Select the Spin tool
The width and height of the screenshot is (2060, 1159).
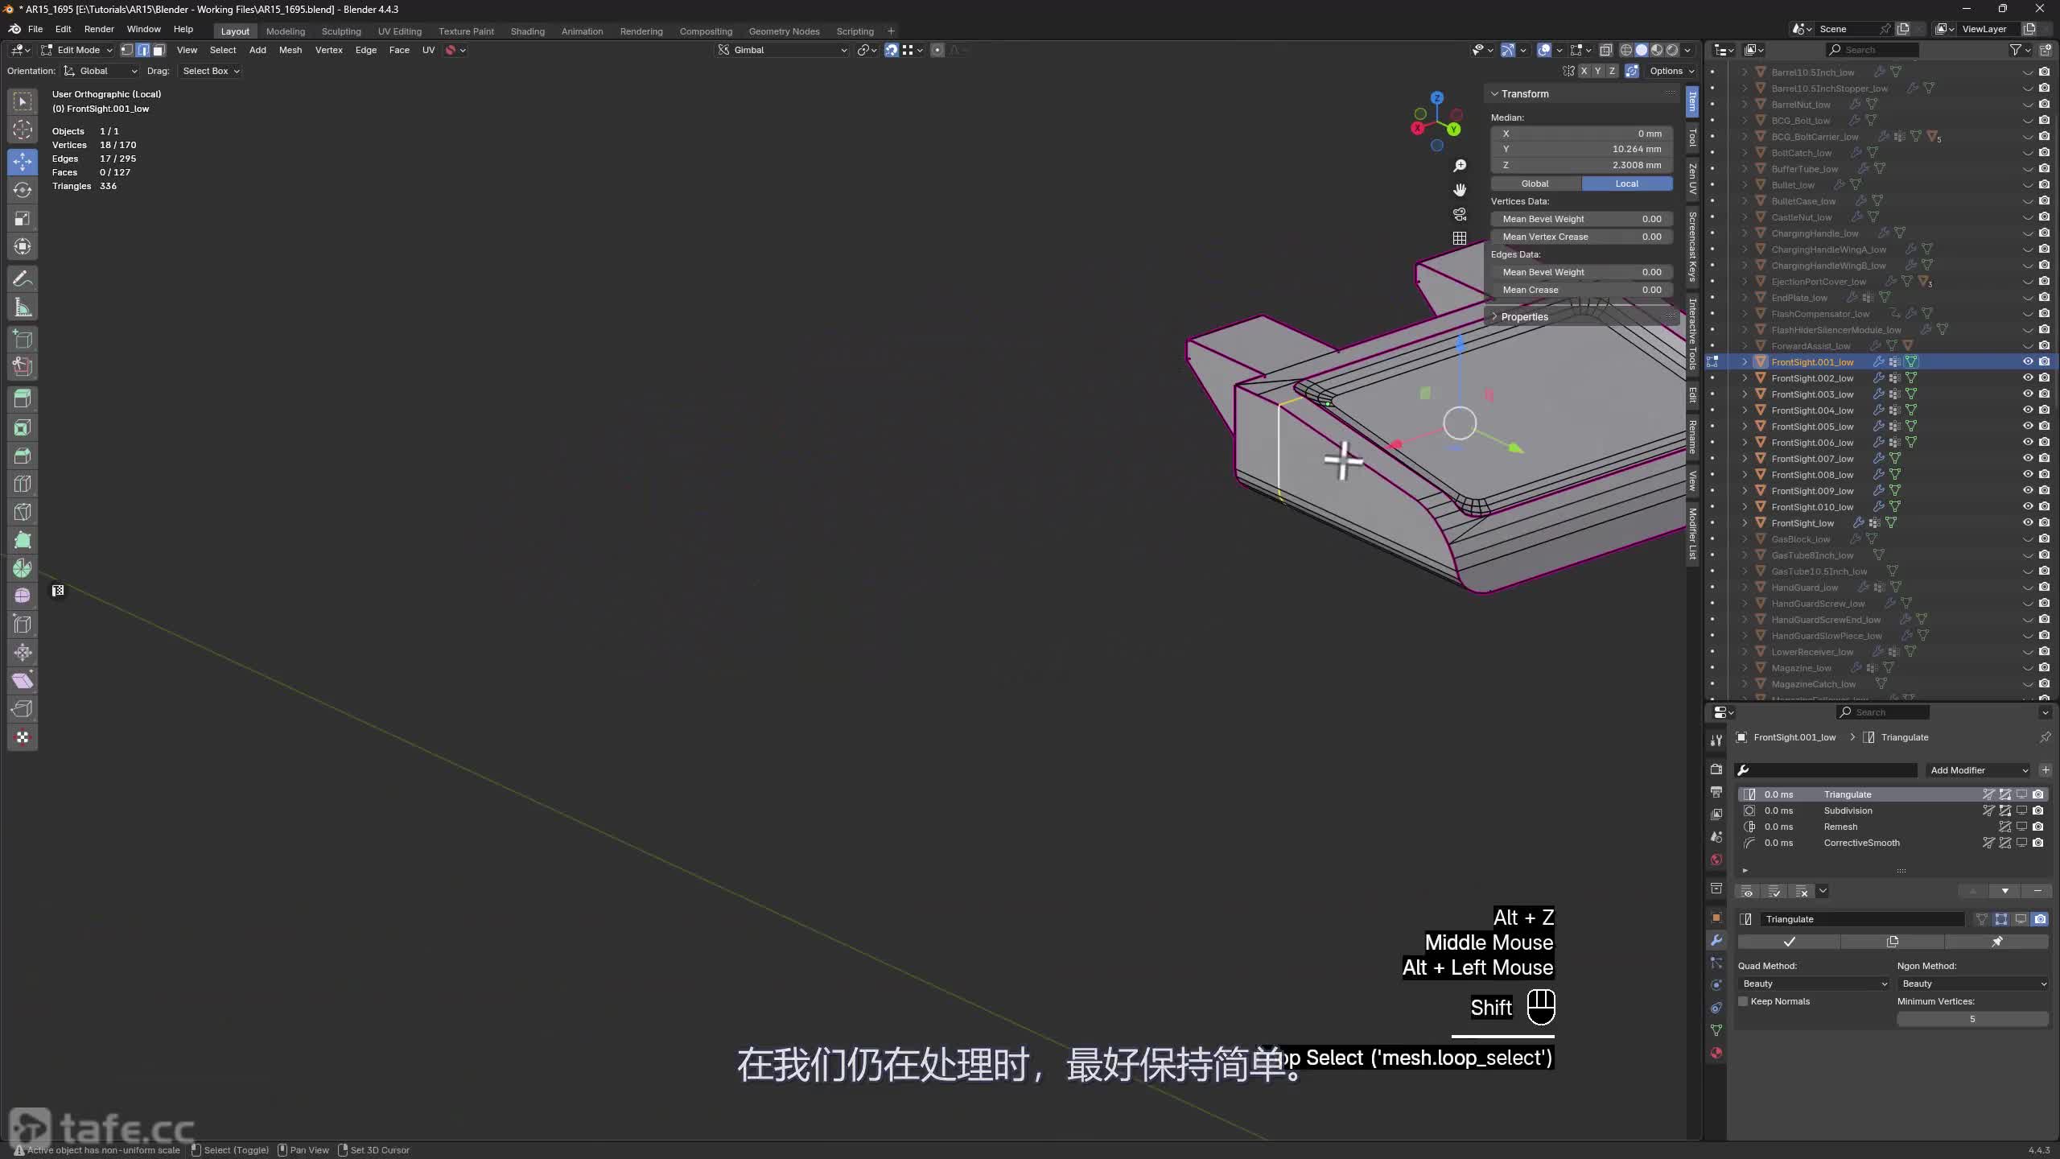[23, 568]
